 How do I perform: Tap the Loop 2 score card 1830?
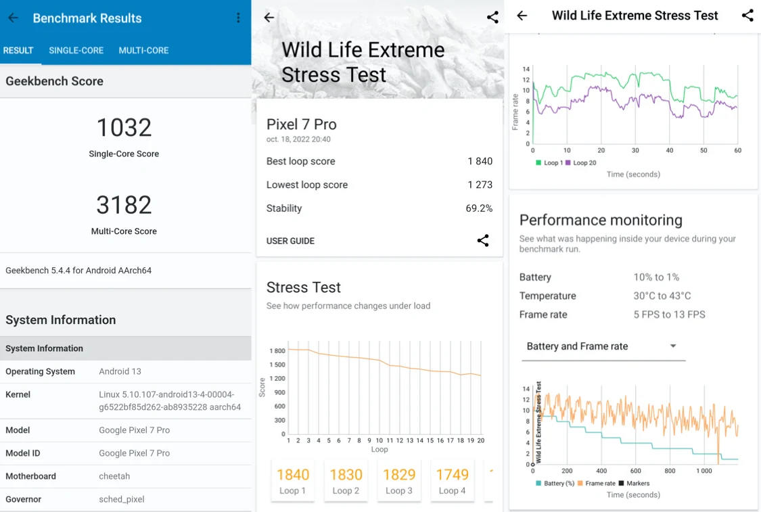click(346, 480)
